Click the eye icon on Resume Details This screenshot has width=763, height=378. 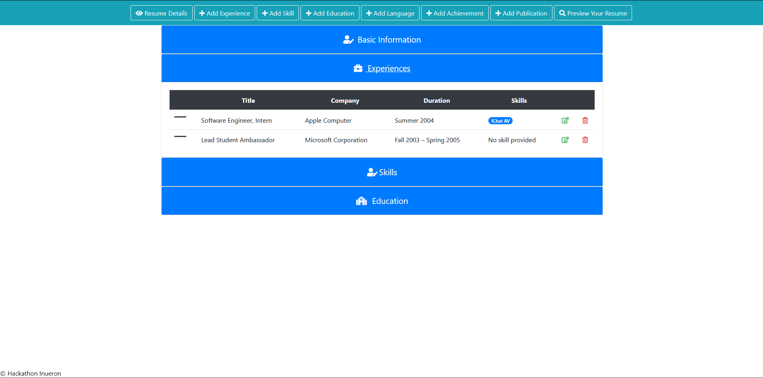pyautogui.click(x=139, y=13)
